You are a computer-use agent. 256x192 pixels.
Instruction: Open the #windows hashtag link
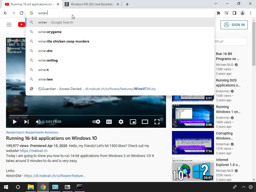51,132
